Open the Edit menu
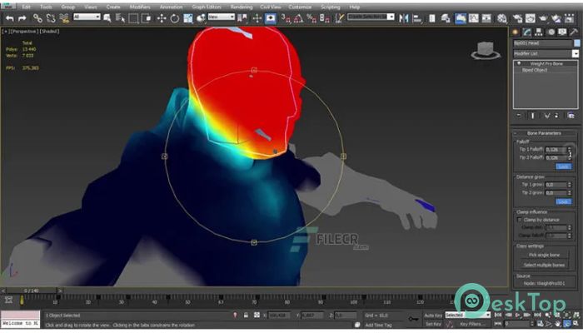The image size is (583, 333). tap(26, 7)
